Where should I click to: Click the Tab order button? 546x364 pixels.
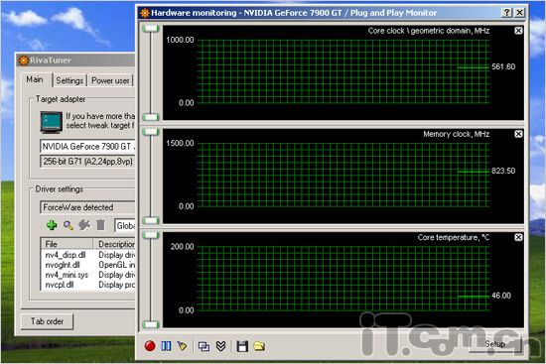click(47, 321)
